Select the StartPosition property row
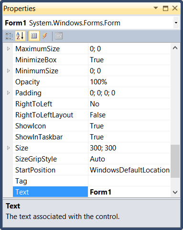Screen dimensions: 183x230 pos(91,170)
